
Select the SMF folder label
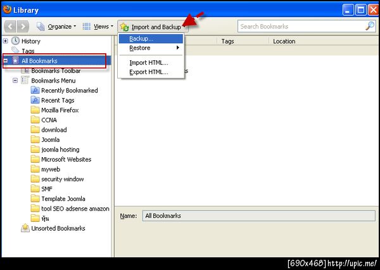tap(47, 189)
